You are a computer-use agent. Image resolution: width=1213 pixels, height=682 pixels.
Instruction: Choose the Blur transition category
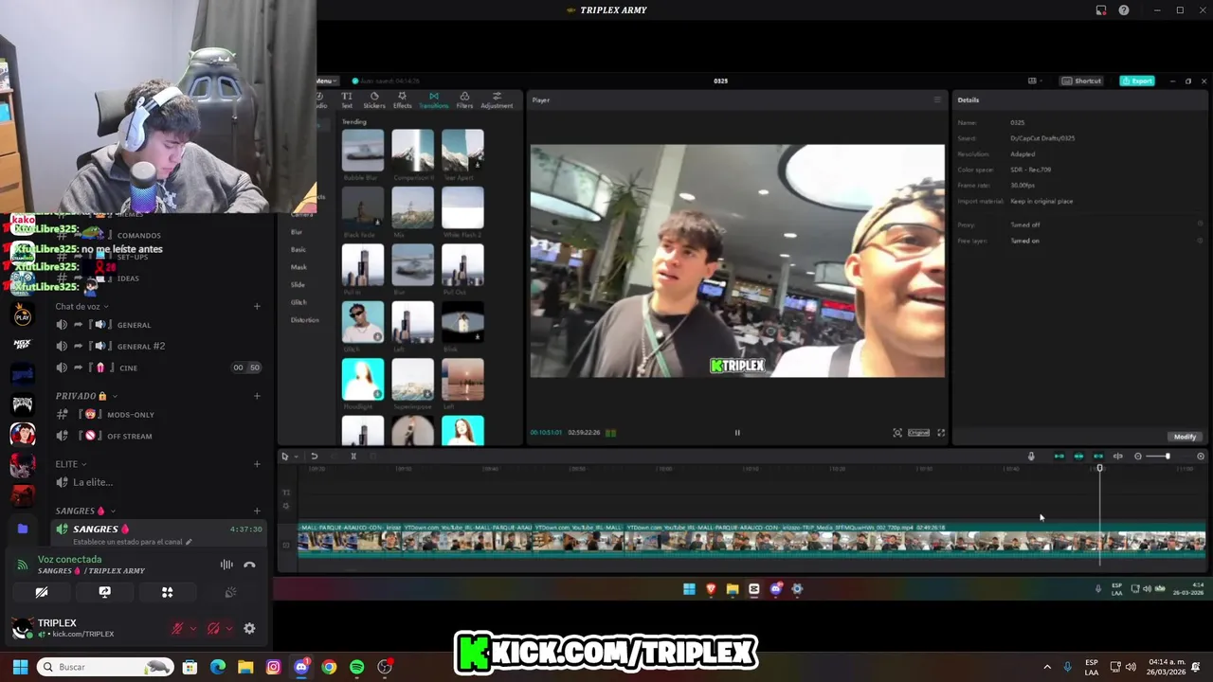[x=297, y=232]
